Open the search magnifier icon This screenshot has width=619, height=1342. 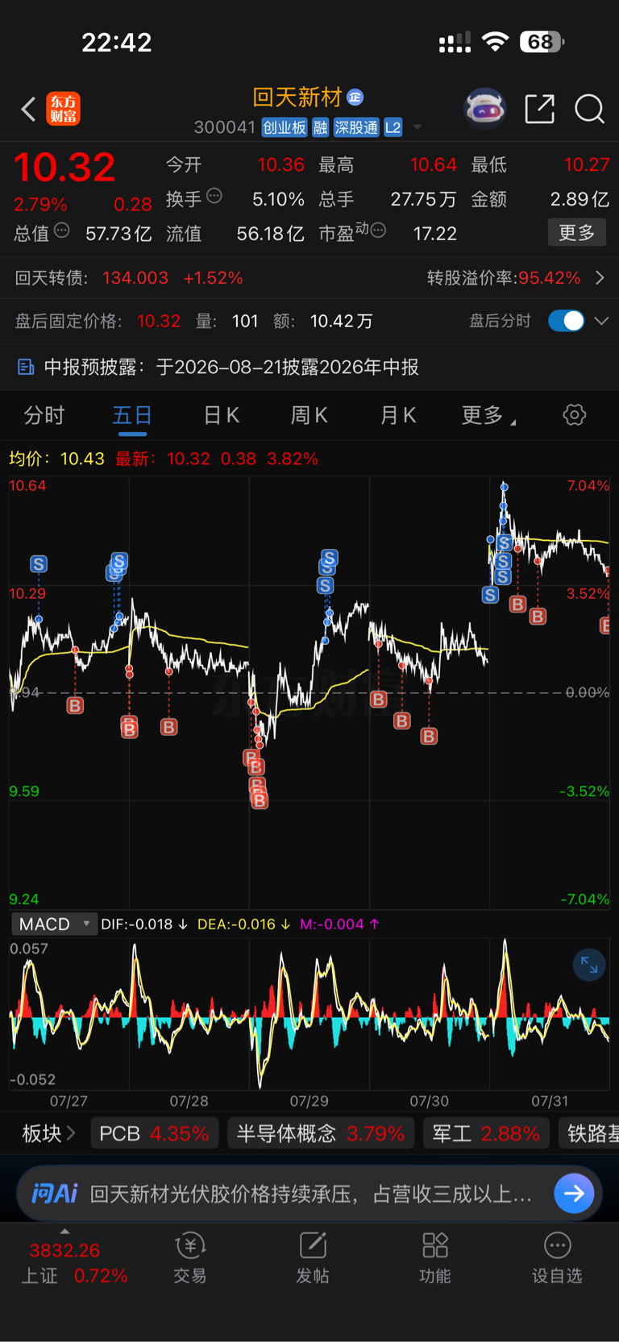click(x=589, y=109)
